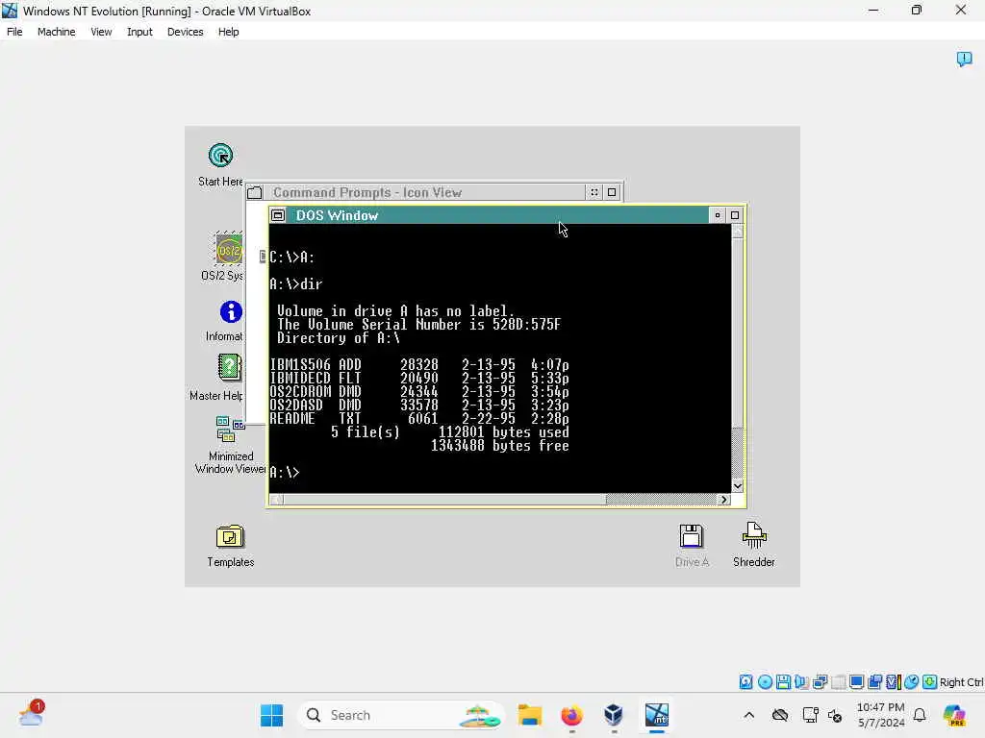
Task: Click the OS2CDROM DMD file entry
Action: [x=419, y=392]
